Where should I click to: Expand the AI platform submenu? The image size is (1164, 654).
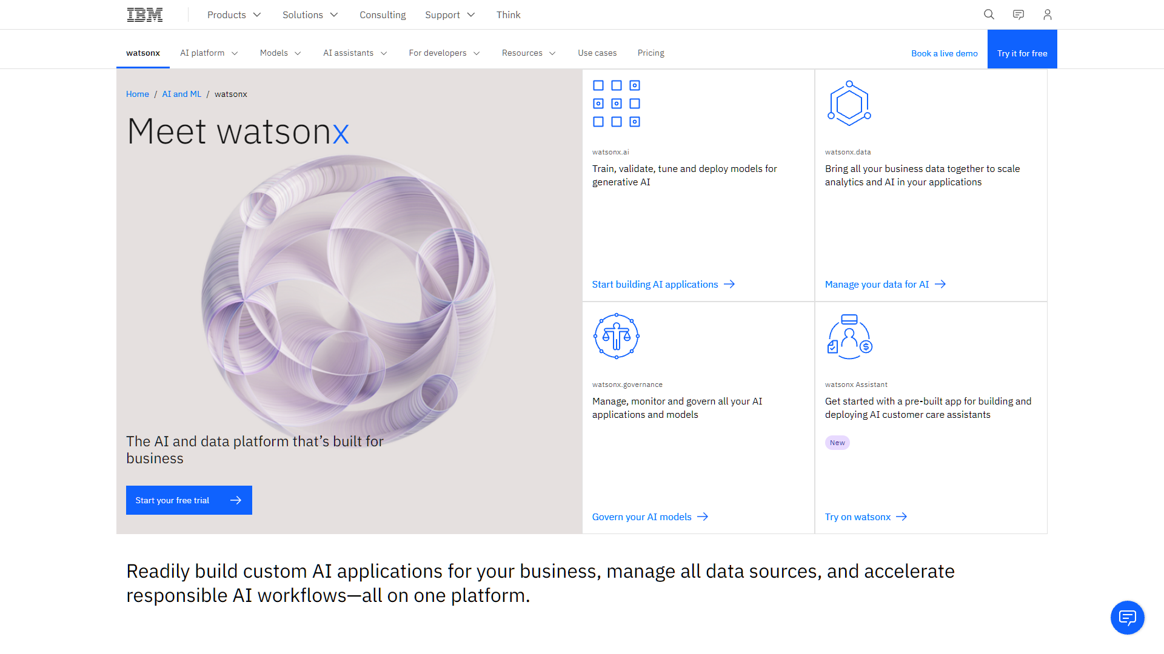pyautogui.click(x=209, y=53)
